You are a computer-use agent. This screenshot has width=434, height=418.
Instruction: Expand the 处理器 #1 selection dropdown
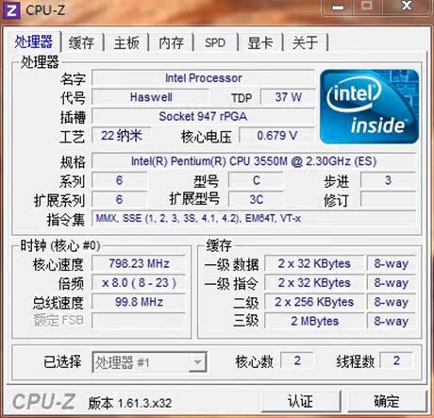(x=149, y=362)
